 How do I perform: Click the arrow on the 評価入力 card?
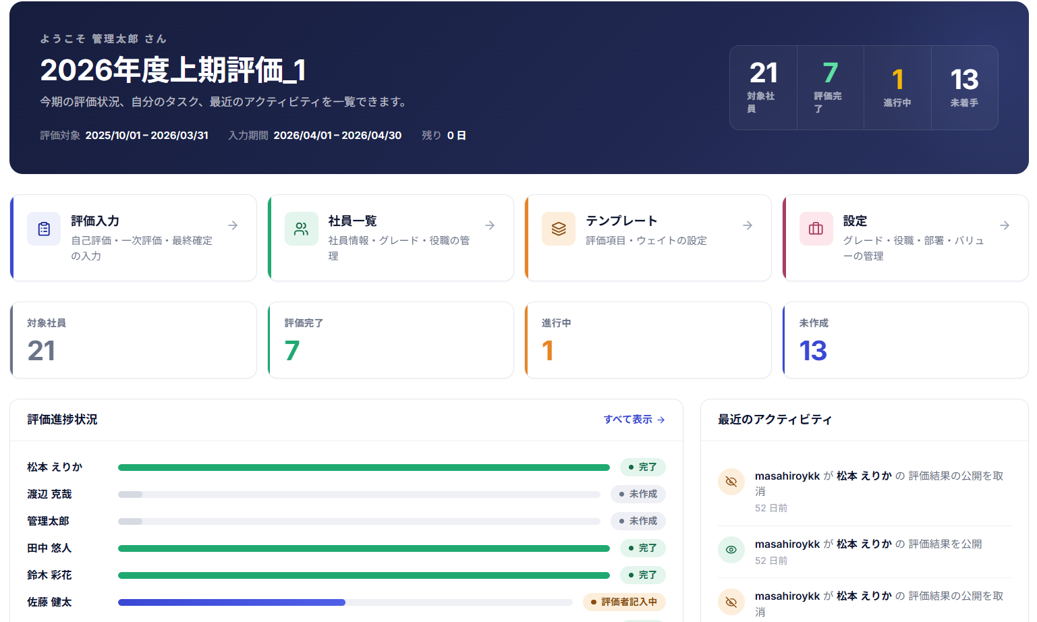(233, 225)
